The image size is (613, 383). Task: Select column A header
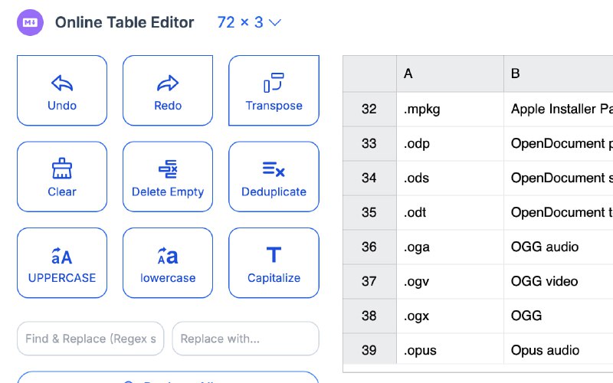(x=450, y=74)
